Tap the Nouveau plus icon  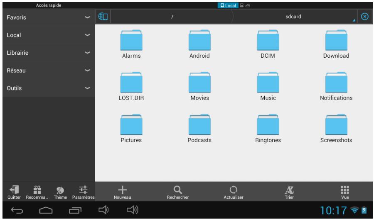click(122, 190)
